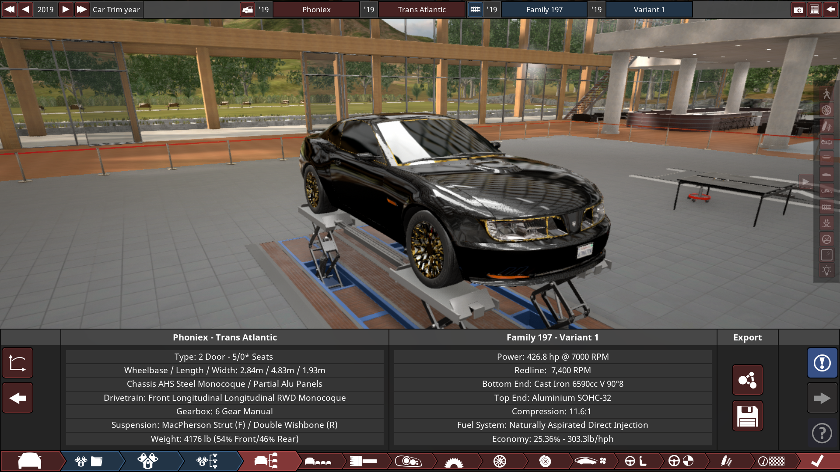Click the Compression: 11.6:1 row
The image size is (840, 472).
coord(553,411)
